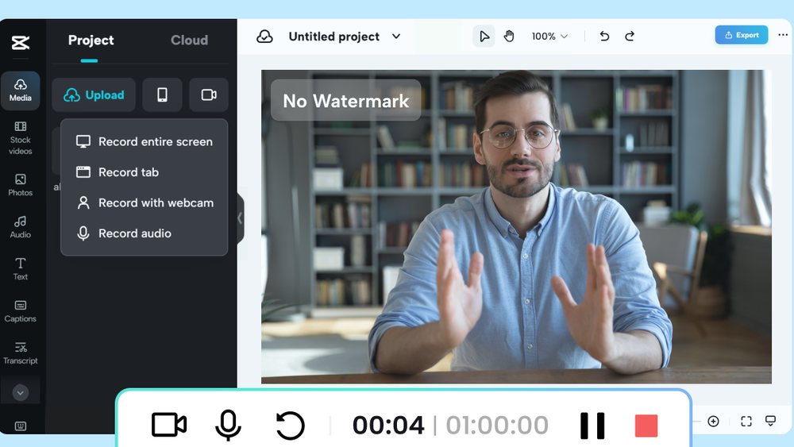Click the Export button

pos(742,35)
